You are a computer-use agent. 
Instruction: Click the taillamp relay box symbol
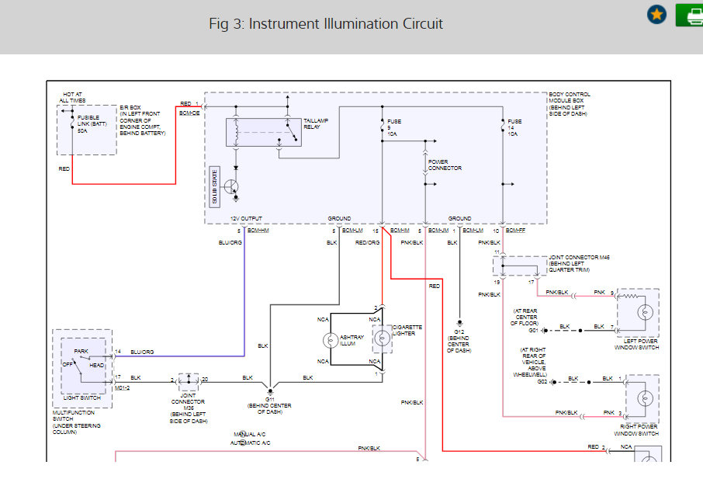[x=264, y=133]
